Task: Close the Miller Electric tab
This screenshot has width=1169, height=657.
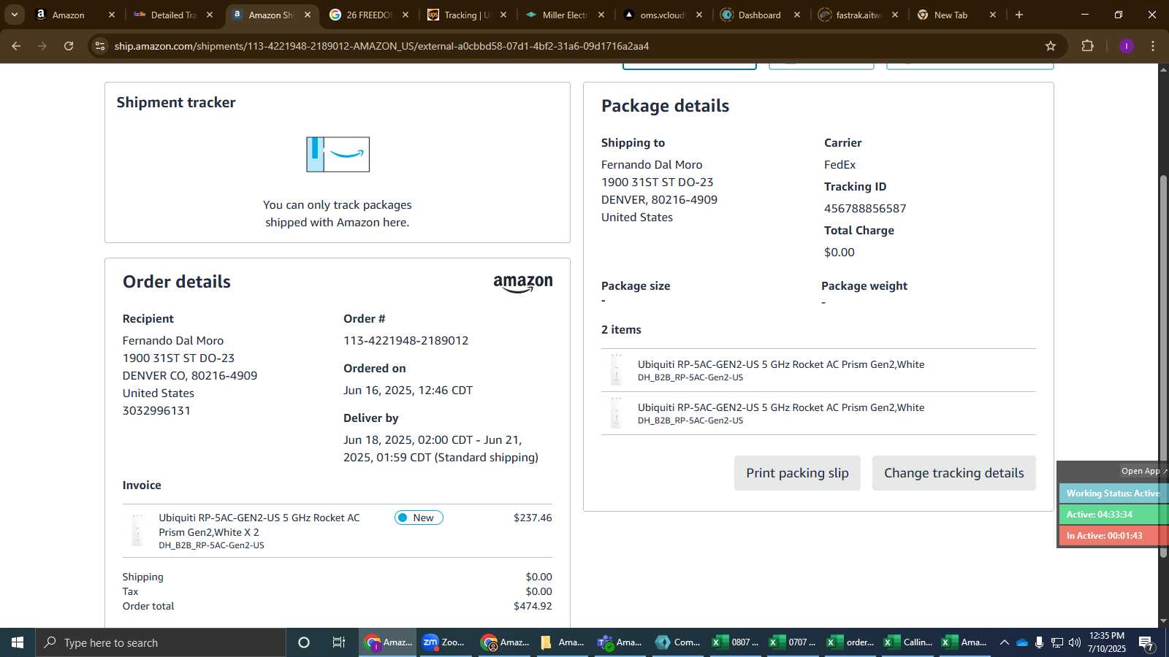Action: (601, 15)
